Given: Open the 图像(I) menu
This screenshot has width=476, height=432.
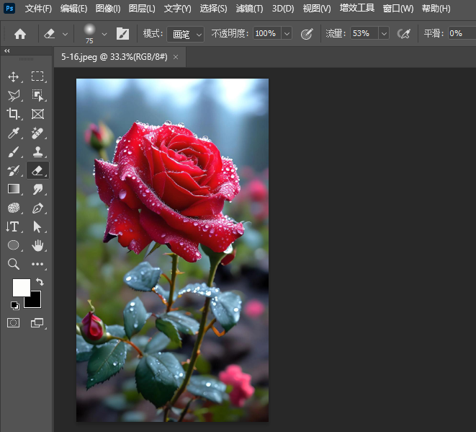Looking at the screenshot, I should [108, 9].
